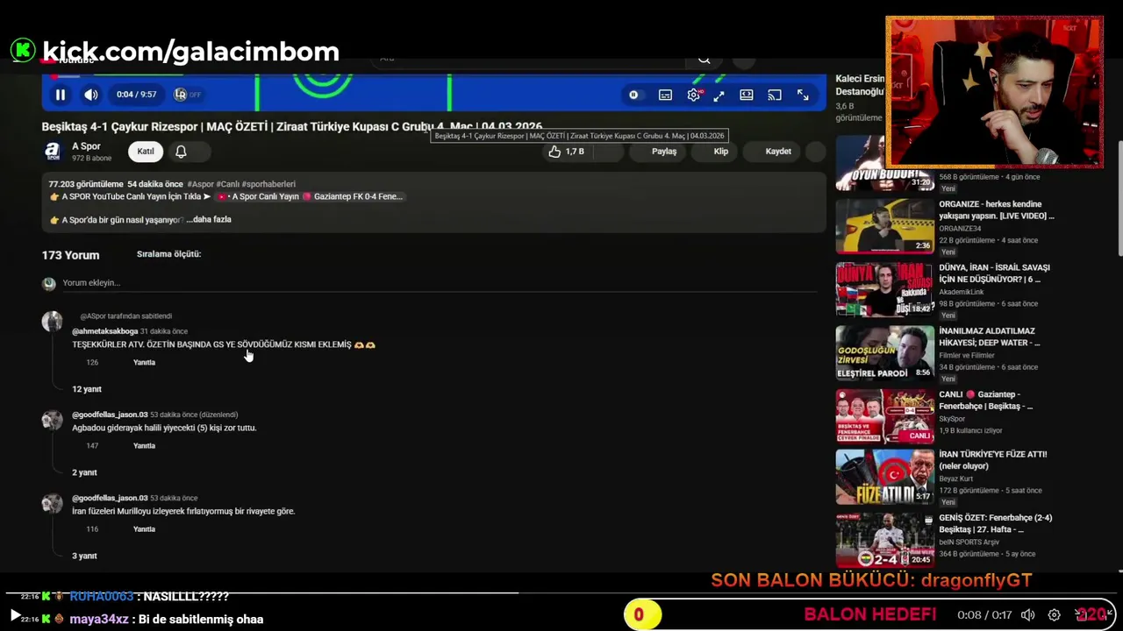This screenshot has height=631, width=1123.
Task: Open the GENİŞ ÖZET: Fenerbahçe (2-4) title
Action: coord(995,523)
